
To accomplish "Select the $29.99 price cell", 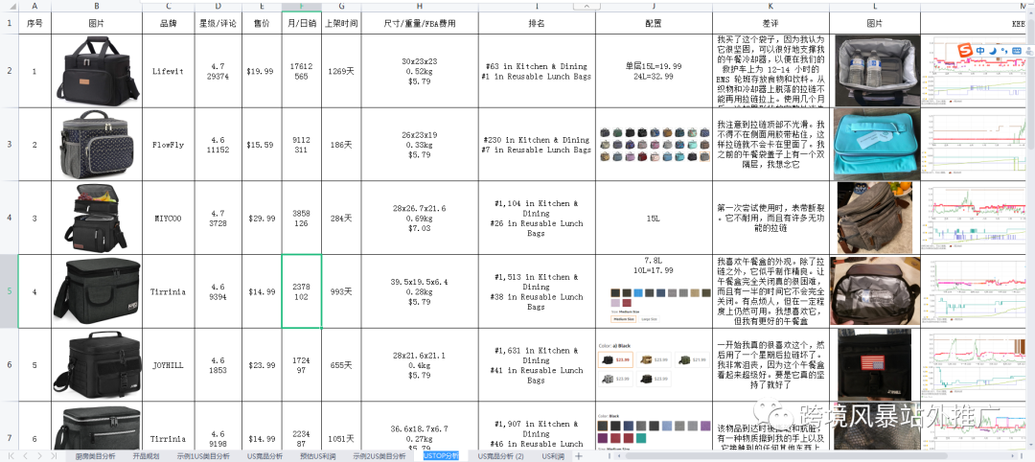I will point(262,218).
